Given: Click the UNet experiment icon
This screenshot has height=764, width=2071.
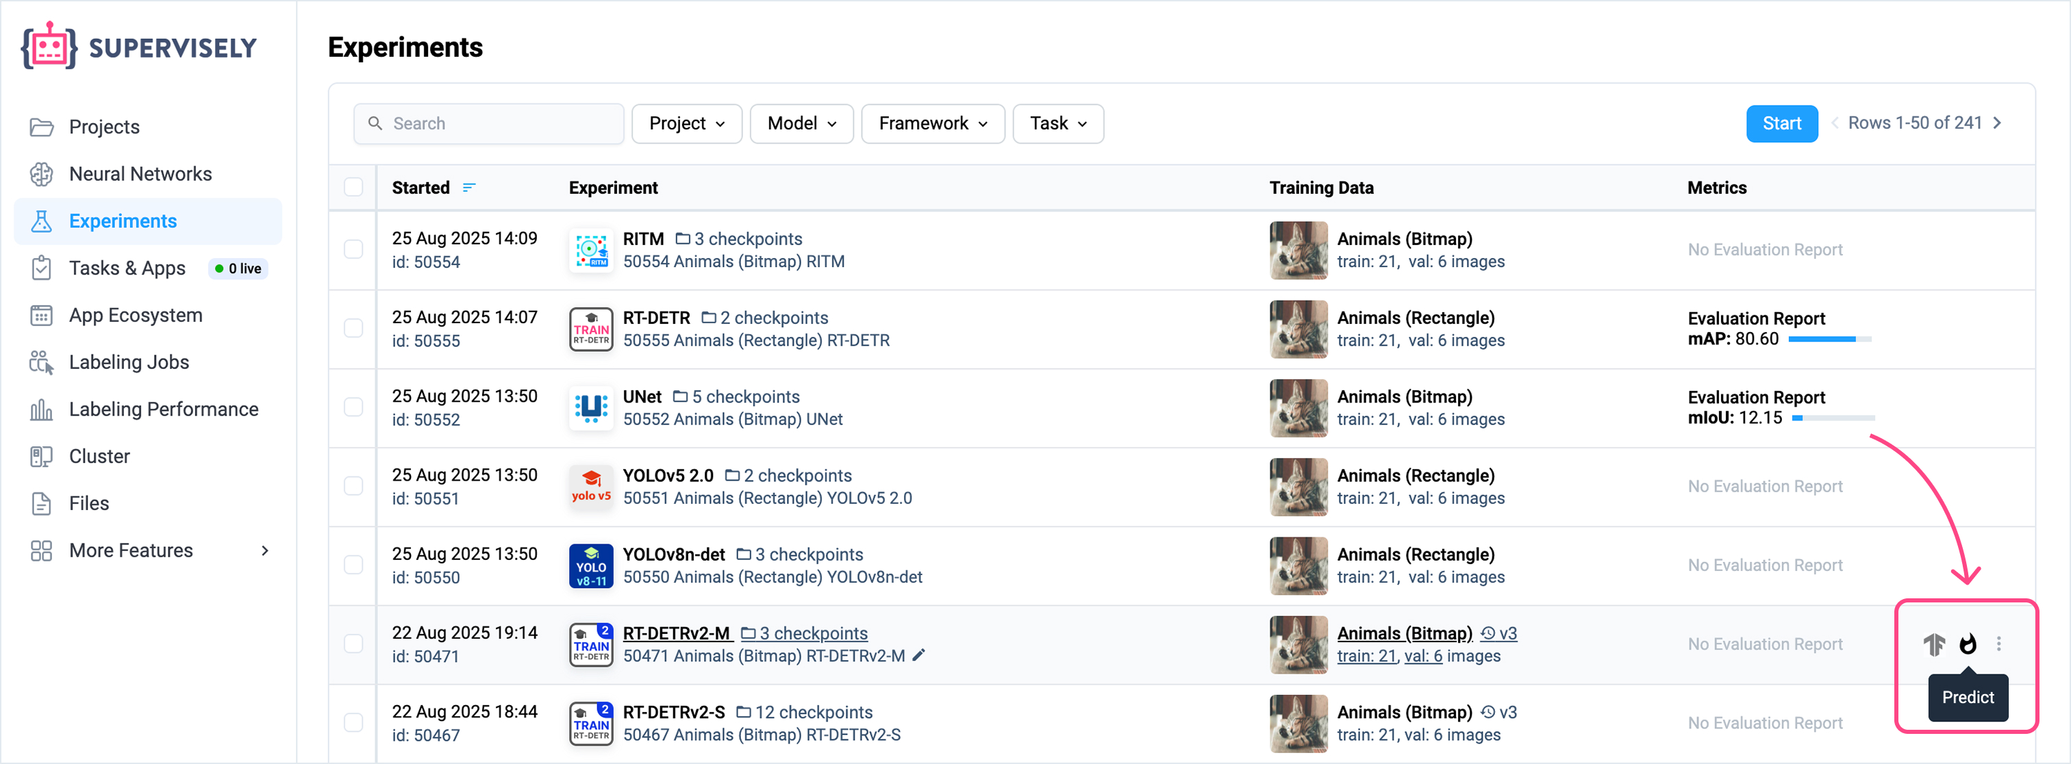Looking at the screenshot, I should [x=591, y=408].
